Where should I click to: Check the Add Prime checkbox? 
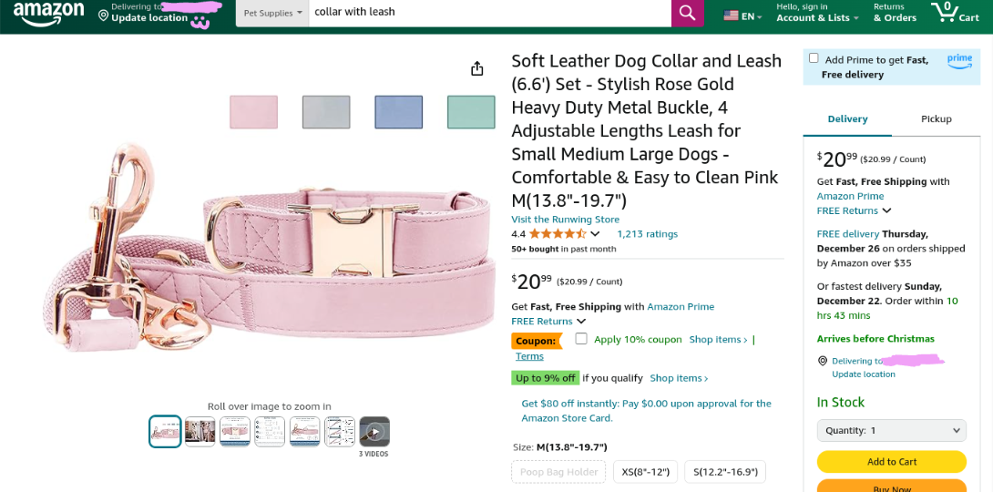coord(814,58)
